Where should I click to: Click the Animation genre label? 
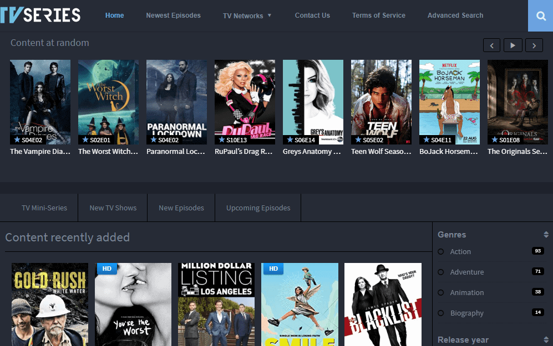point(467,292)
